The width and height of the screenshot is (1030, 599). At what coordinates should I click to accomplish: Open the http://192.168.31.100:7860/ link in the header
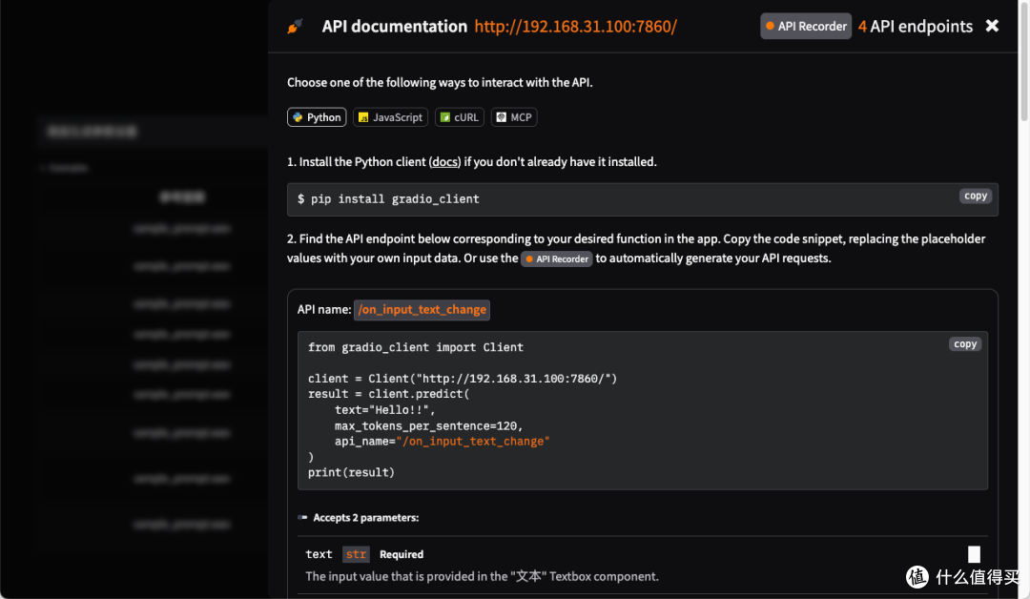coord(575,27)
